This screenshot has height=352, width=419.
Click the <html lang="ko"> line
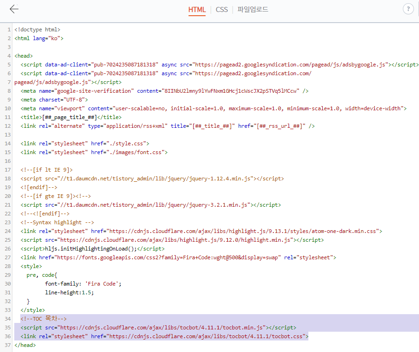click(39, 38)
